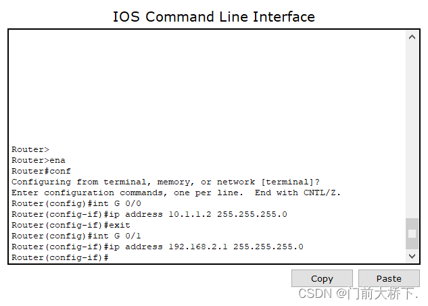Screen dimensions: 428x306
Task: Click the line 'Router#conf'
Action: pyautogui.click(x=41, y=172)
